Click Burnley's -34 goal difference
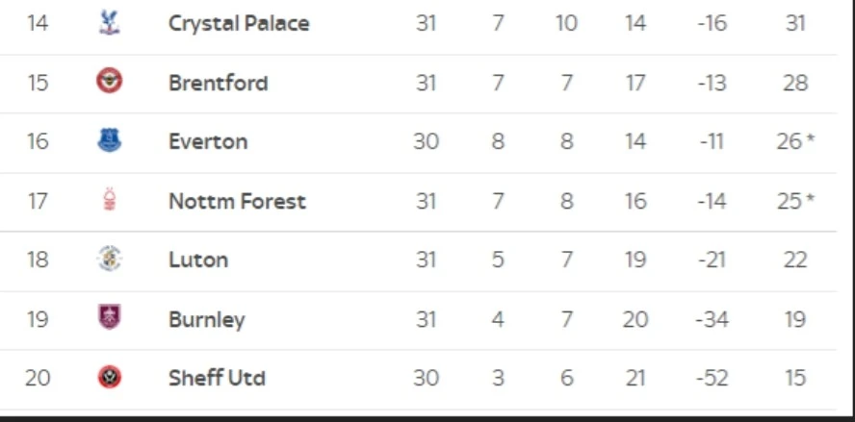This screenshot has width=855, height=422. [x=712, y=318]
